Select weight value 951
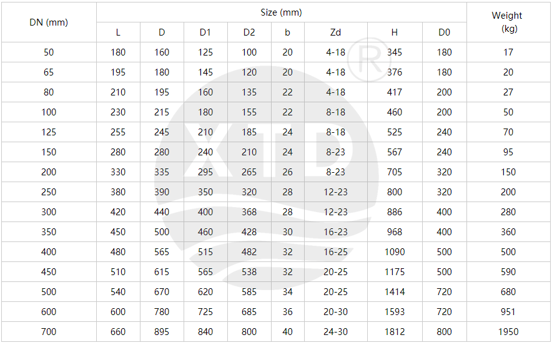This screenshot has width=552, height=345. (508, 311)
